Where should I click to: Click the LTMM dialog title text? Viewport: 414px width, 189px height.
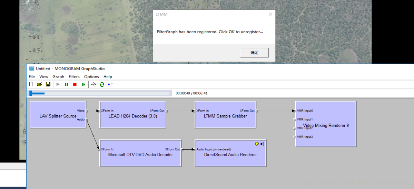coord(161,14)
